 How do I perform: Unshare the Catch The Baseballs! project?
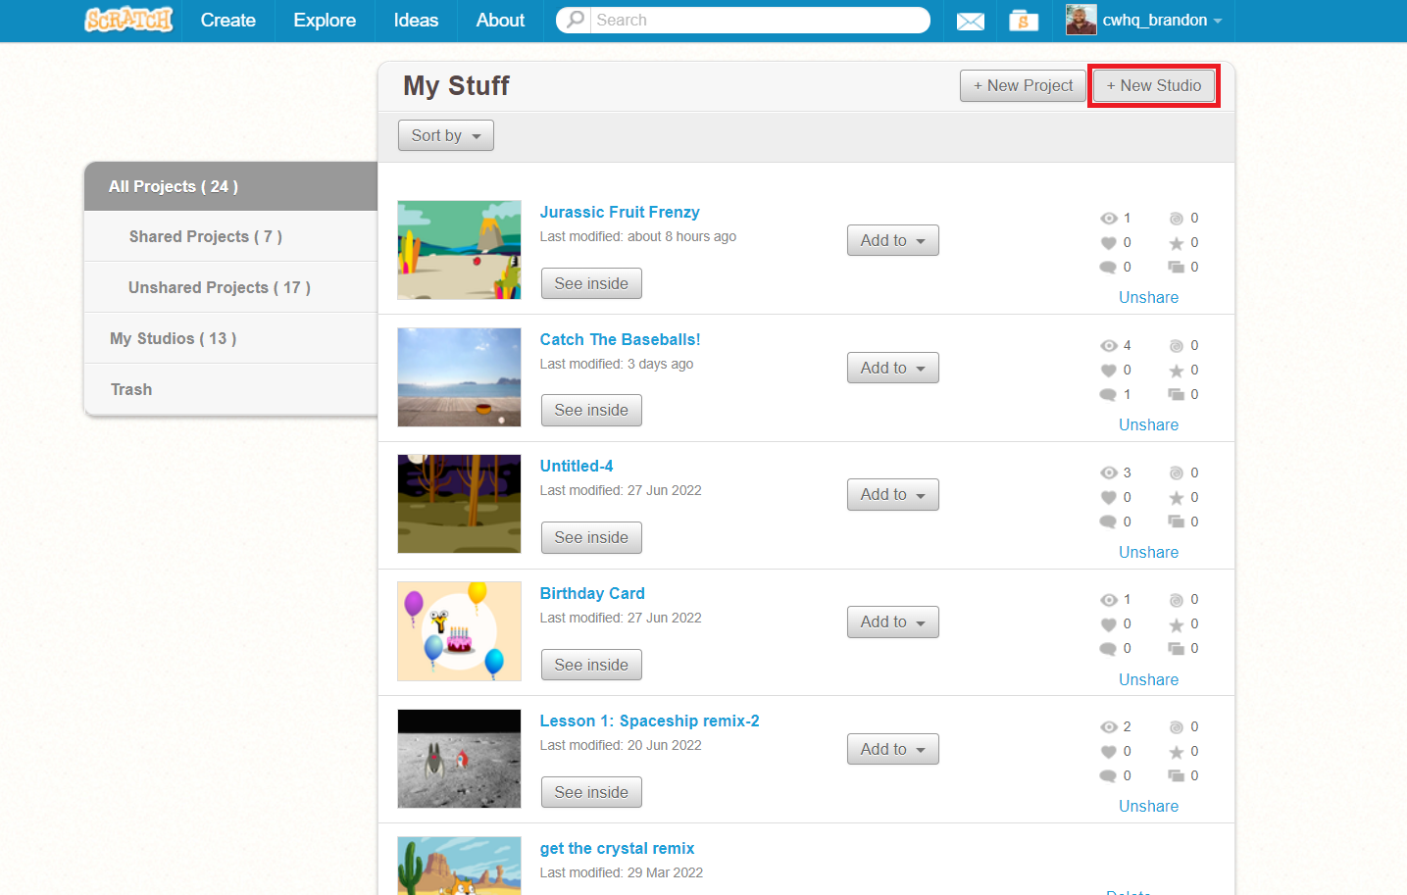1149,424
